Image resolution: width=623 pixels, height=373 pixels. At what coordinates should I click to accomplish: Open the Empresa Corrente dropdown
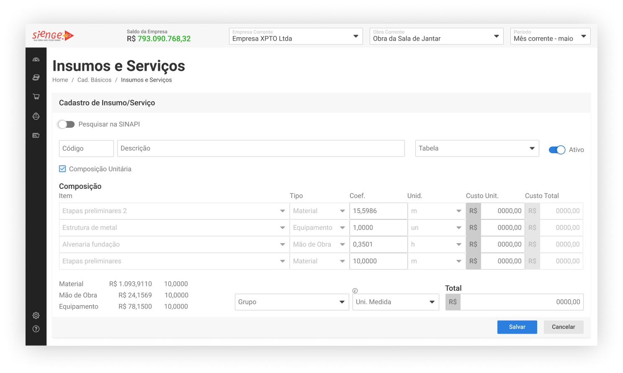[296, 36]
